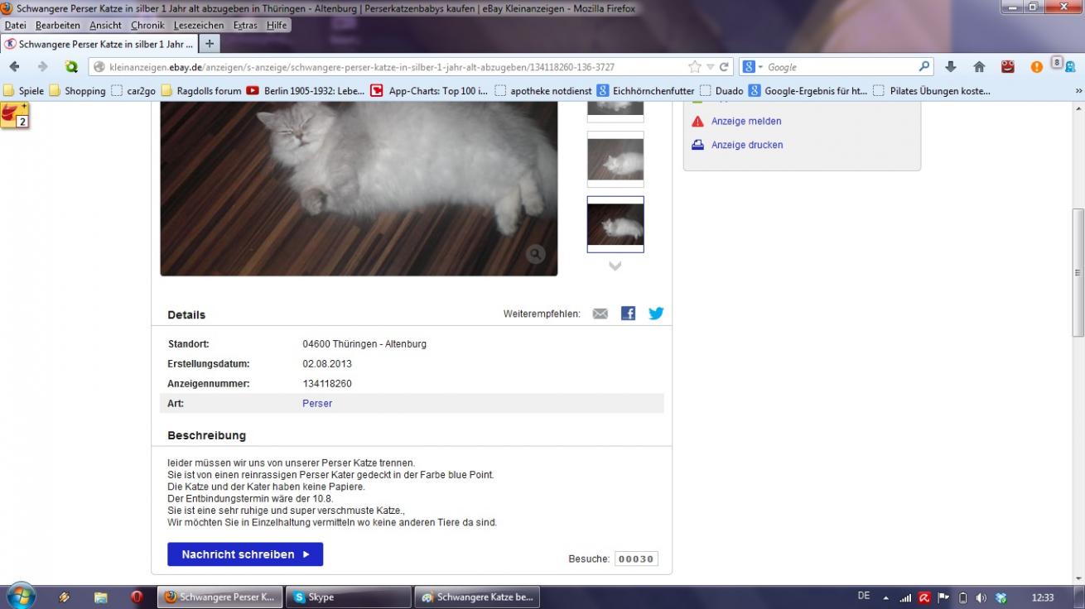Reload the page using the refresh icon

724,67
